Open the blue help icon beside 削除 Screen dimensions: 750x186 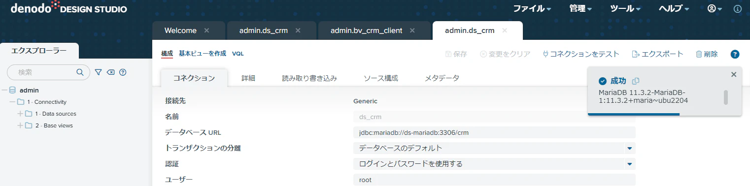[735, 54]
